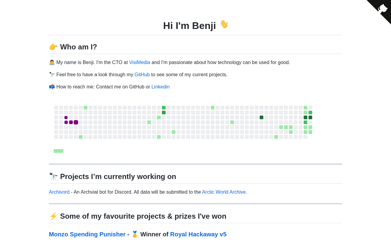The image size is (391, 244).
Task: Open the Monzo Spending Punisher link
Action: [x=87, y=234]
